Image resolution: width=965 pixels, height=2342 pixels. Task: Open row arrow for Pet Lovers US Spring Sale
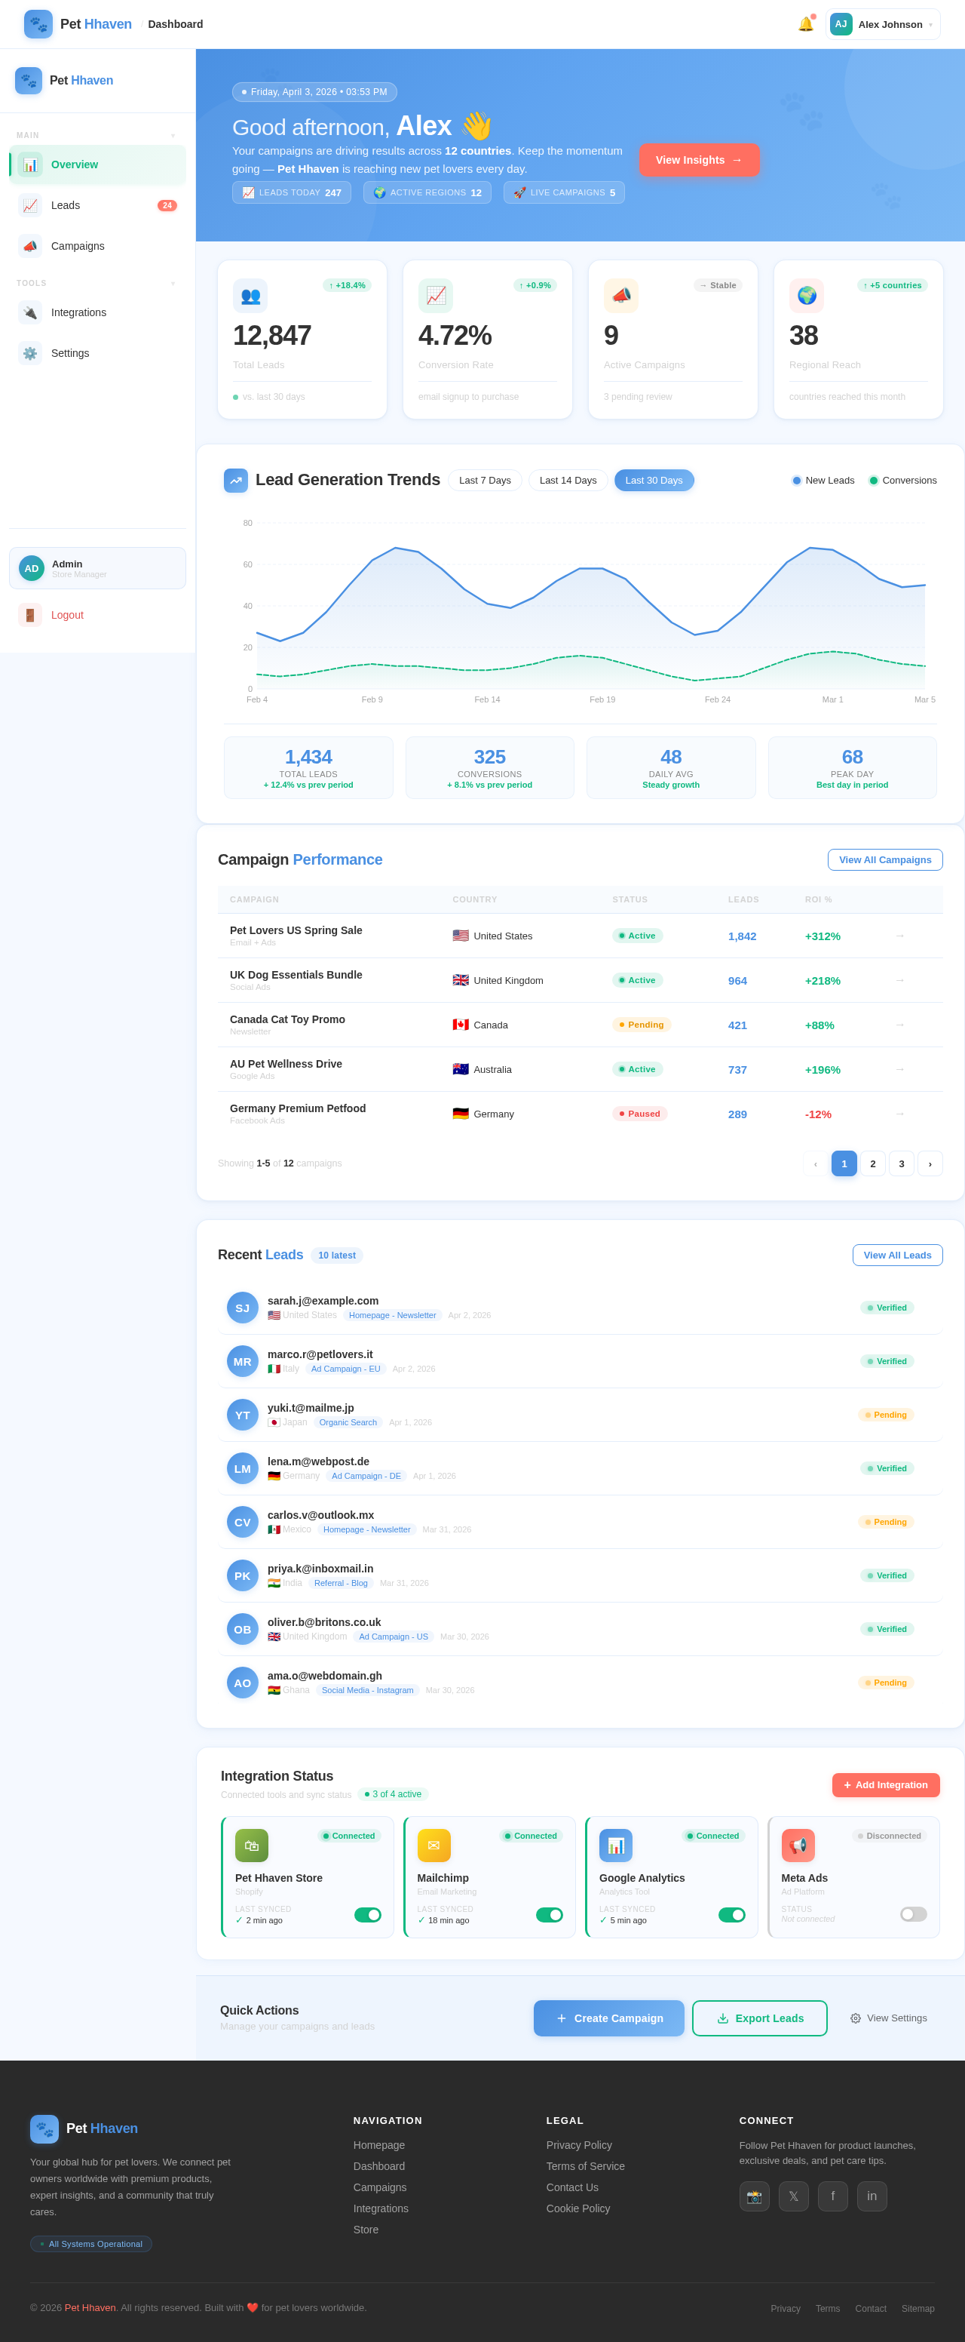point(899,936)
